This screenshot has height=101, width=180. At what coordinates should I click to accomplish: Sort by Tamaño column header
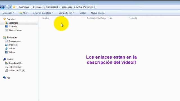point(133,18)
